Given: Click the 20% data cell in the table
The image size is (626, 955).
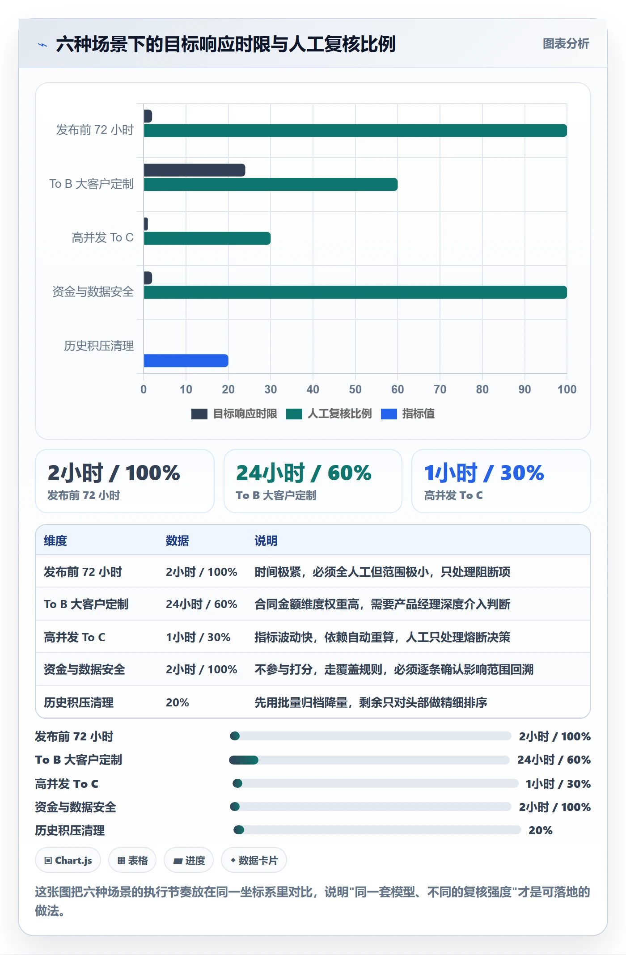Looking at the screenshot, I should pyautogui.click(x=178, y=702).
